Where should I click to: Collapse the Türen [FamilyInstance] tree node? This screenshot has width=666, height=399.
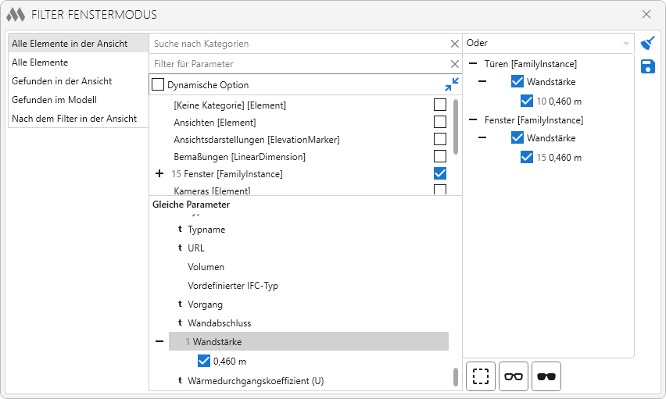tap(473, 64)
